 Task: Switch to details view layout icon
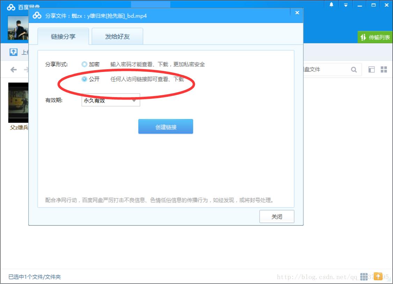point(371,69)
